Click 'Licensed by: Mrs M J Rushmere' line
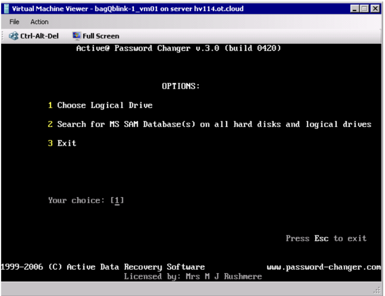 [x=193, y=277]
